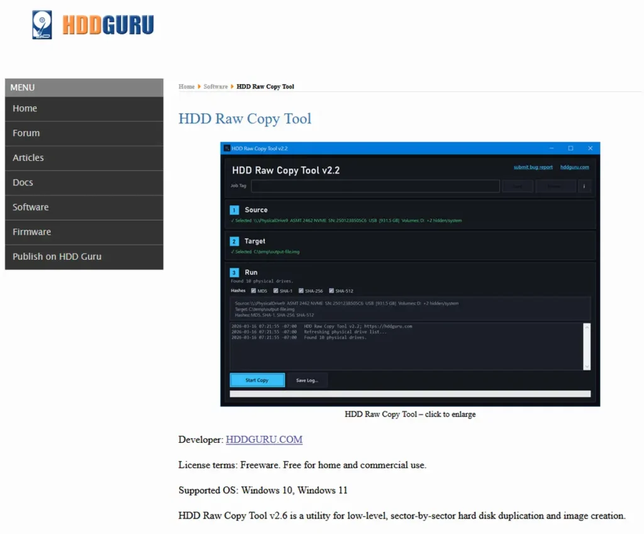Open the Docs menu item
Viewport: 644px width, 534px height.
(x=84, y=182)
